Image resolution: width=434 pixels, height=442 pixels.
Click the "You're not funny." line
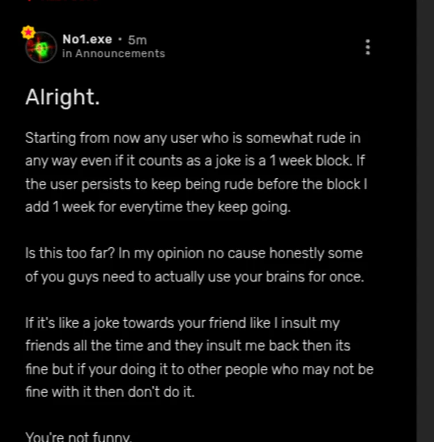(79, 437)
